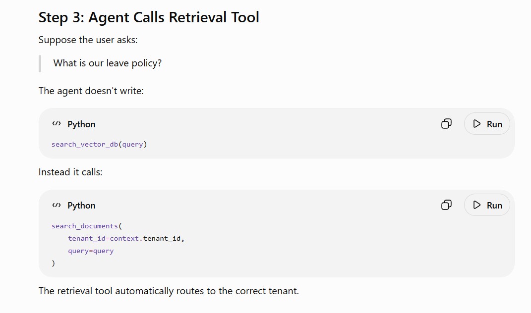Click the code brackets icon beside search_vector_db snippet
This screenshot has height=313, width=531.
[57, 124]
